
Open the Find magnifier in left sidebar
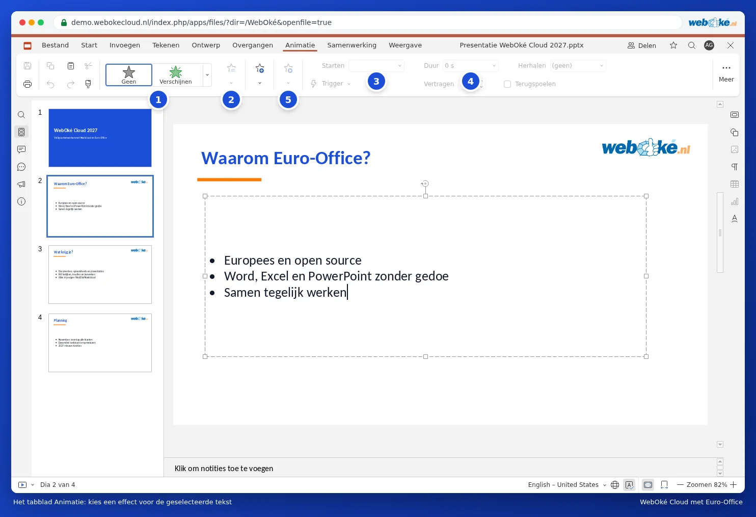[x=21, y=115]
